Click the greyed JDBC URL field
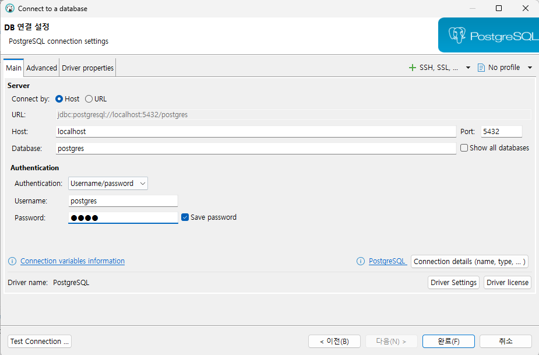 pos(293,115)
